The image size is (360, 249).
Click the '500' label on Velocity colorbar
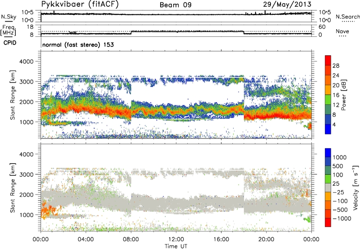338,166
